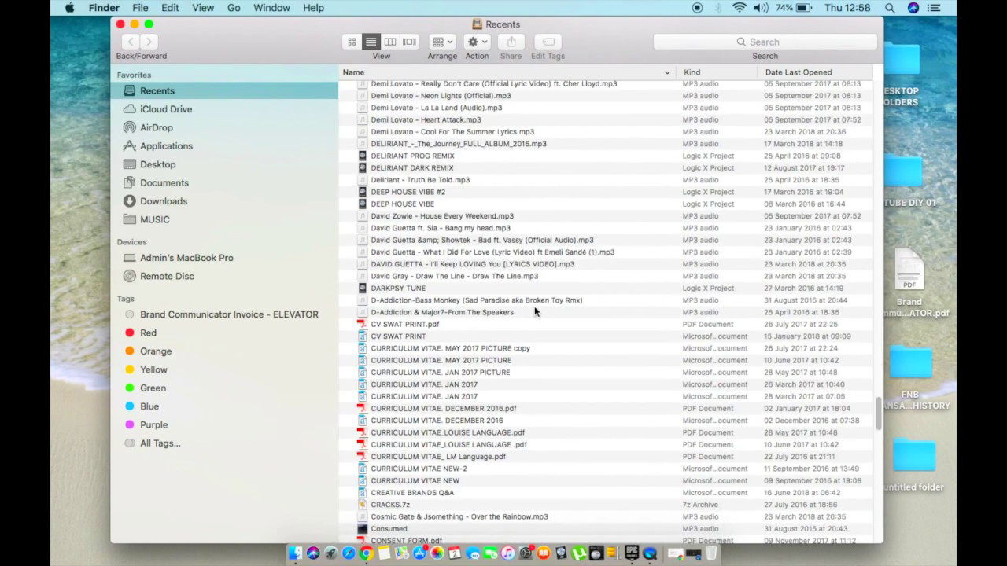Open Notification Center icon
The width and height of the screenshot is (1007, 566).
[934, 8]
